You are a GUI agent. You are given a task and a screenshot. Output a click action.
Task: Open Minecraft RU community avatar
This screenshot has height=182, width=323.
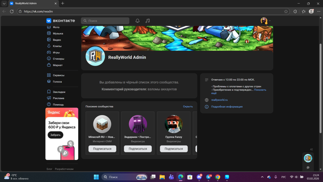coord(102,124)
